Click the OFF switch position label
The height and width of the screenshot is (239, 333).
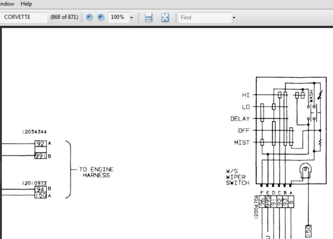pyautogui.click(x=244, y=131)
